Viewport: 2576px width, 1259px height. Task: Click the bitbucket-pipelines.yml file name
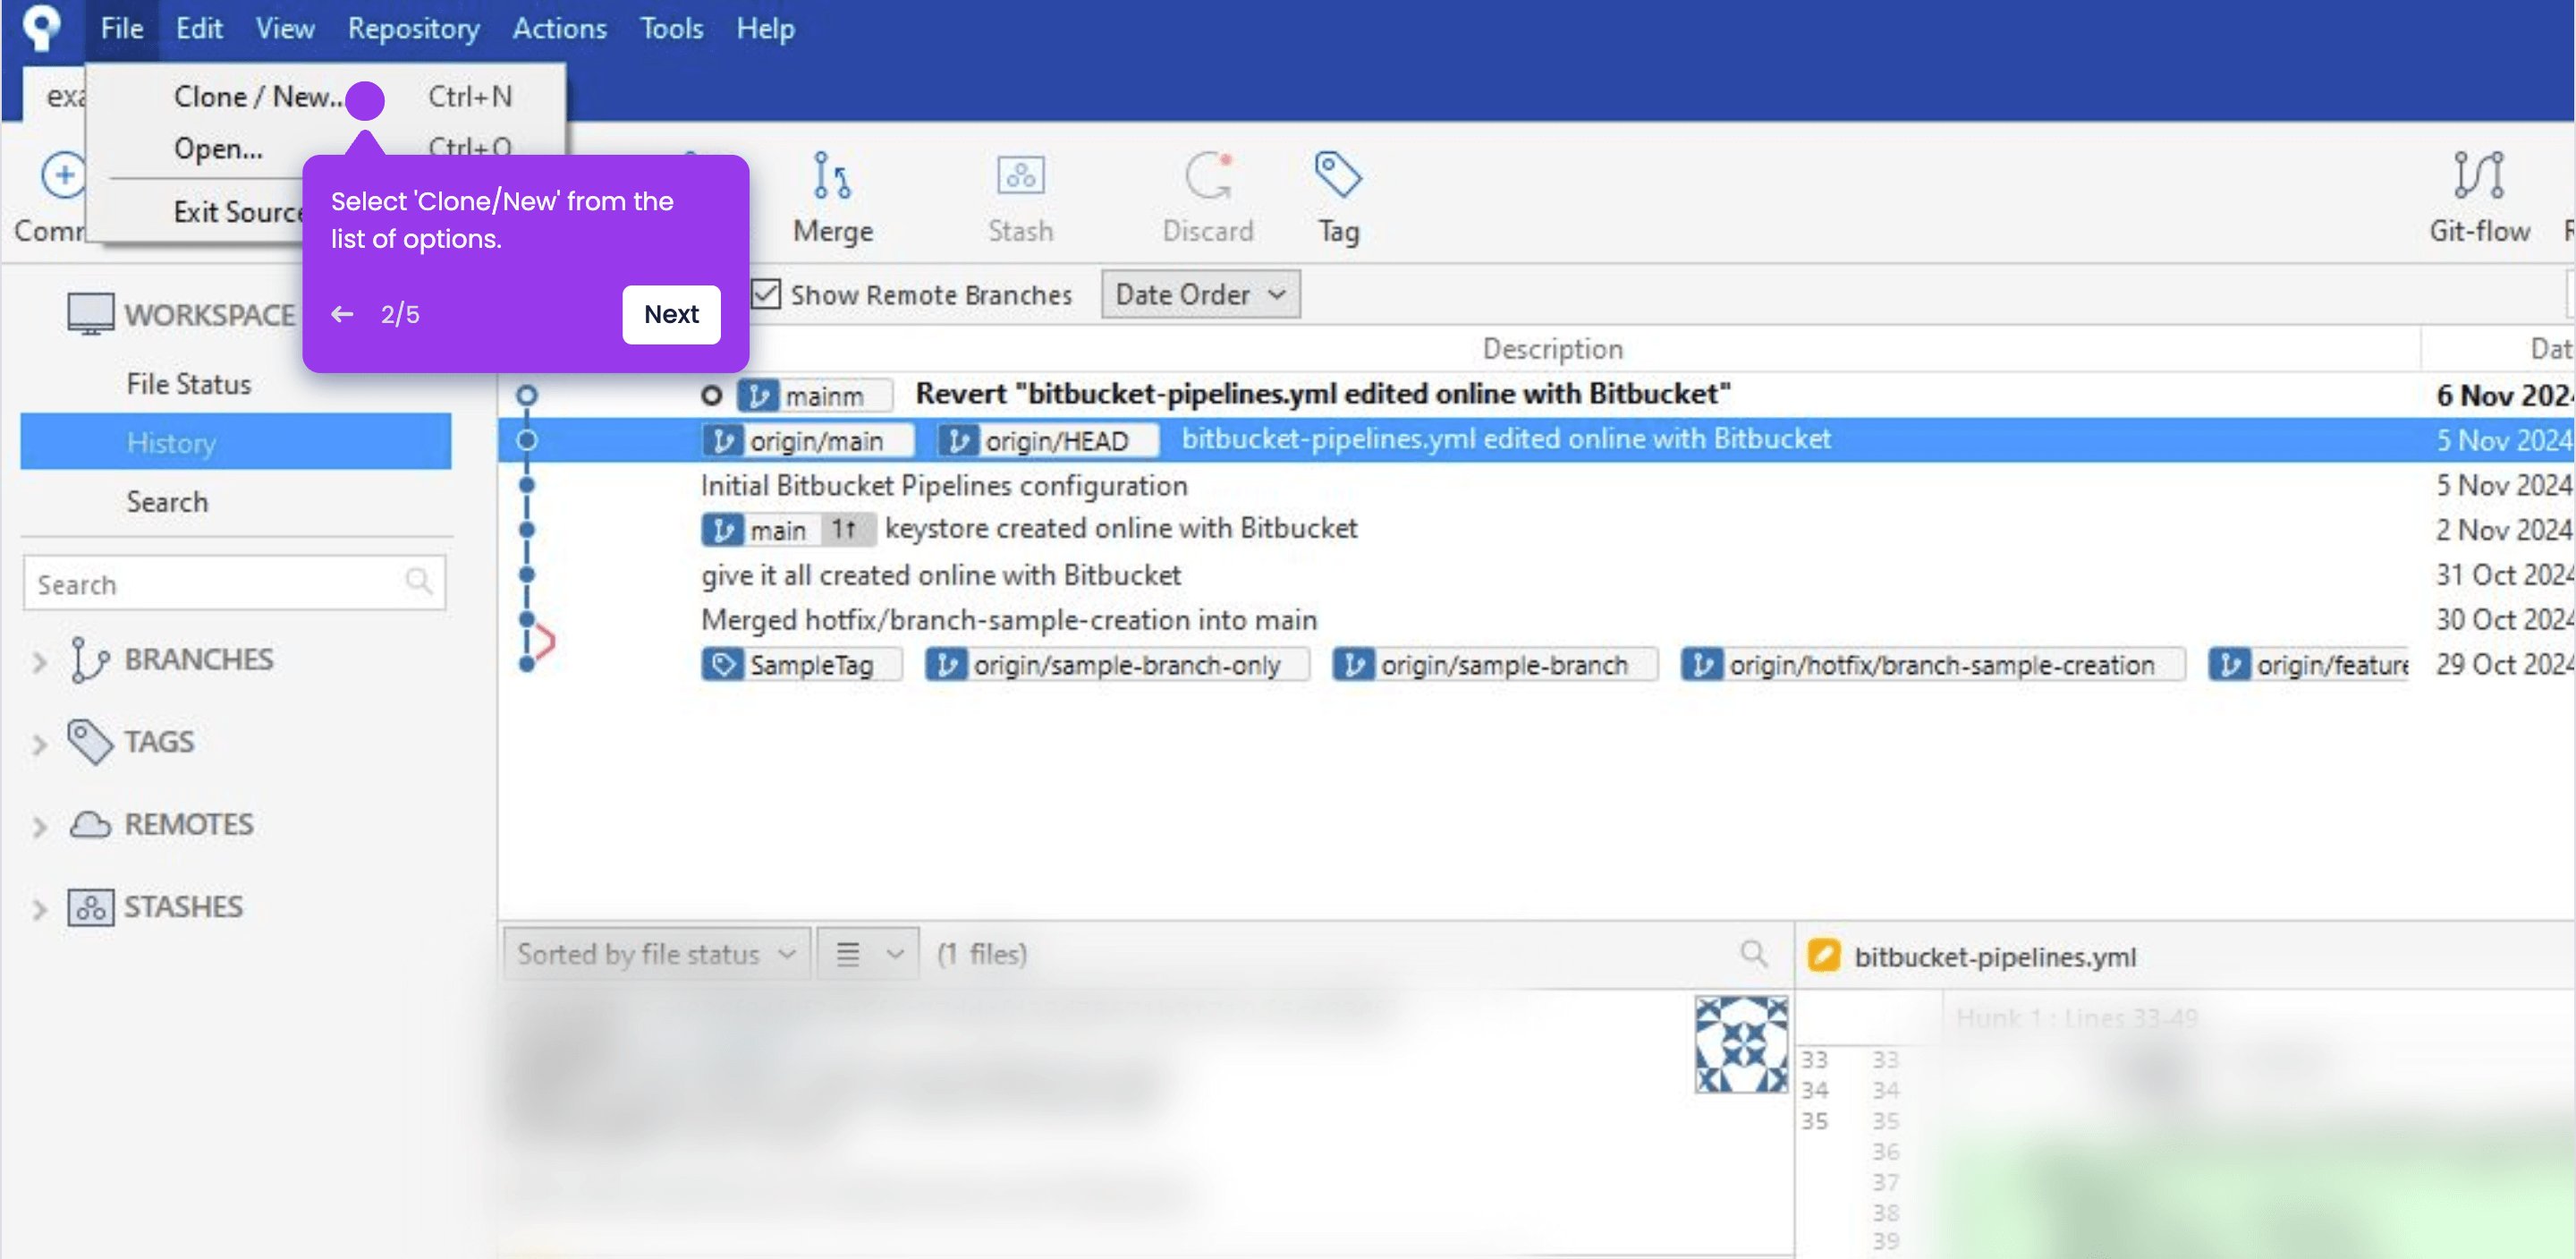(1995, 957)
